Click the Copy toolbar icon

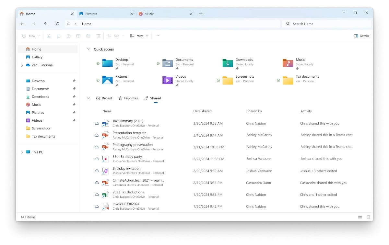(x=59, y=36)
